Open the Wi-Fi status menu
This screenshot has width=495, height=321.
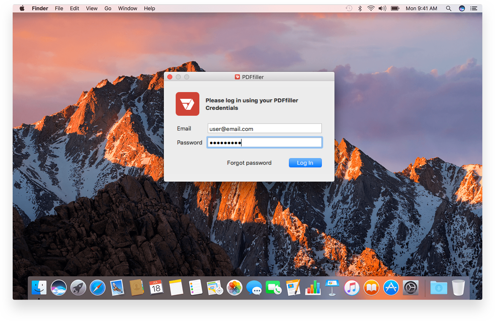tap(371, 8)
